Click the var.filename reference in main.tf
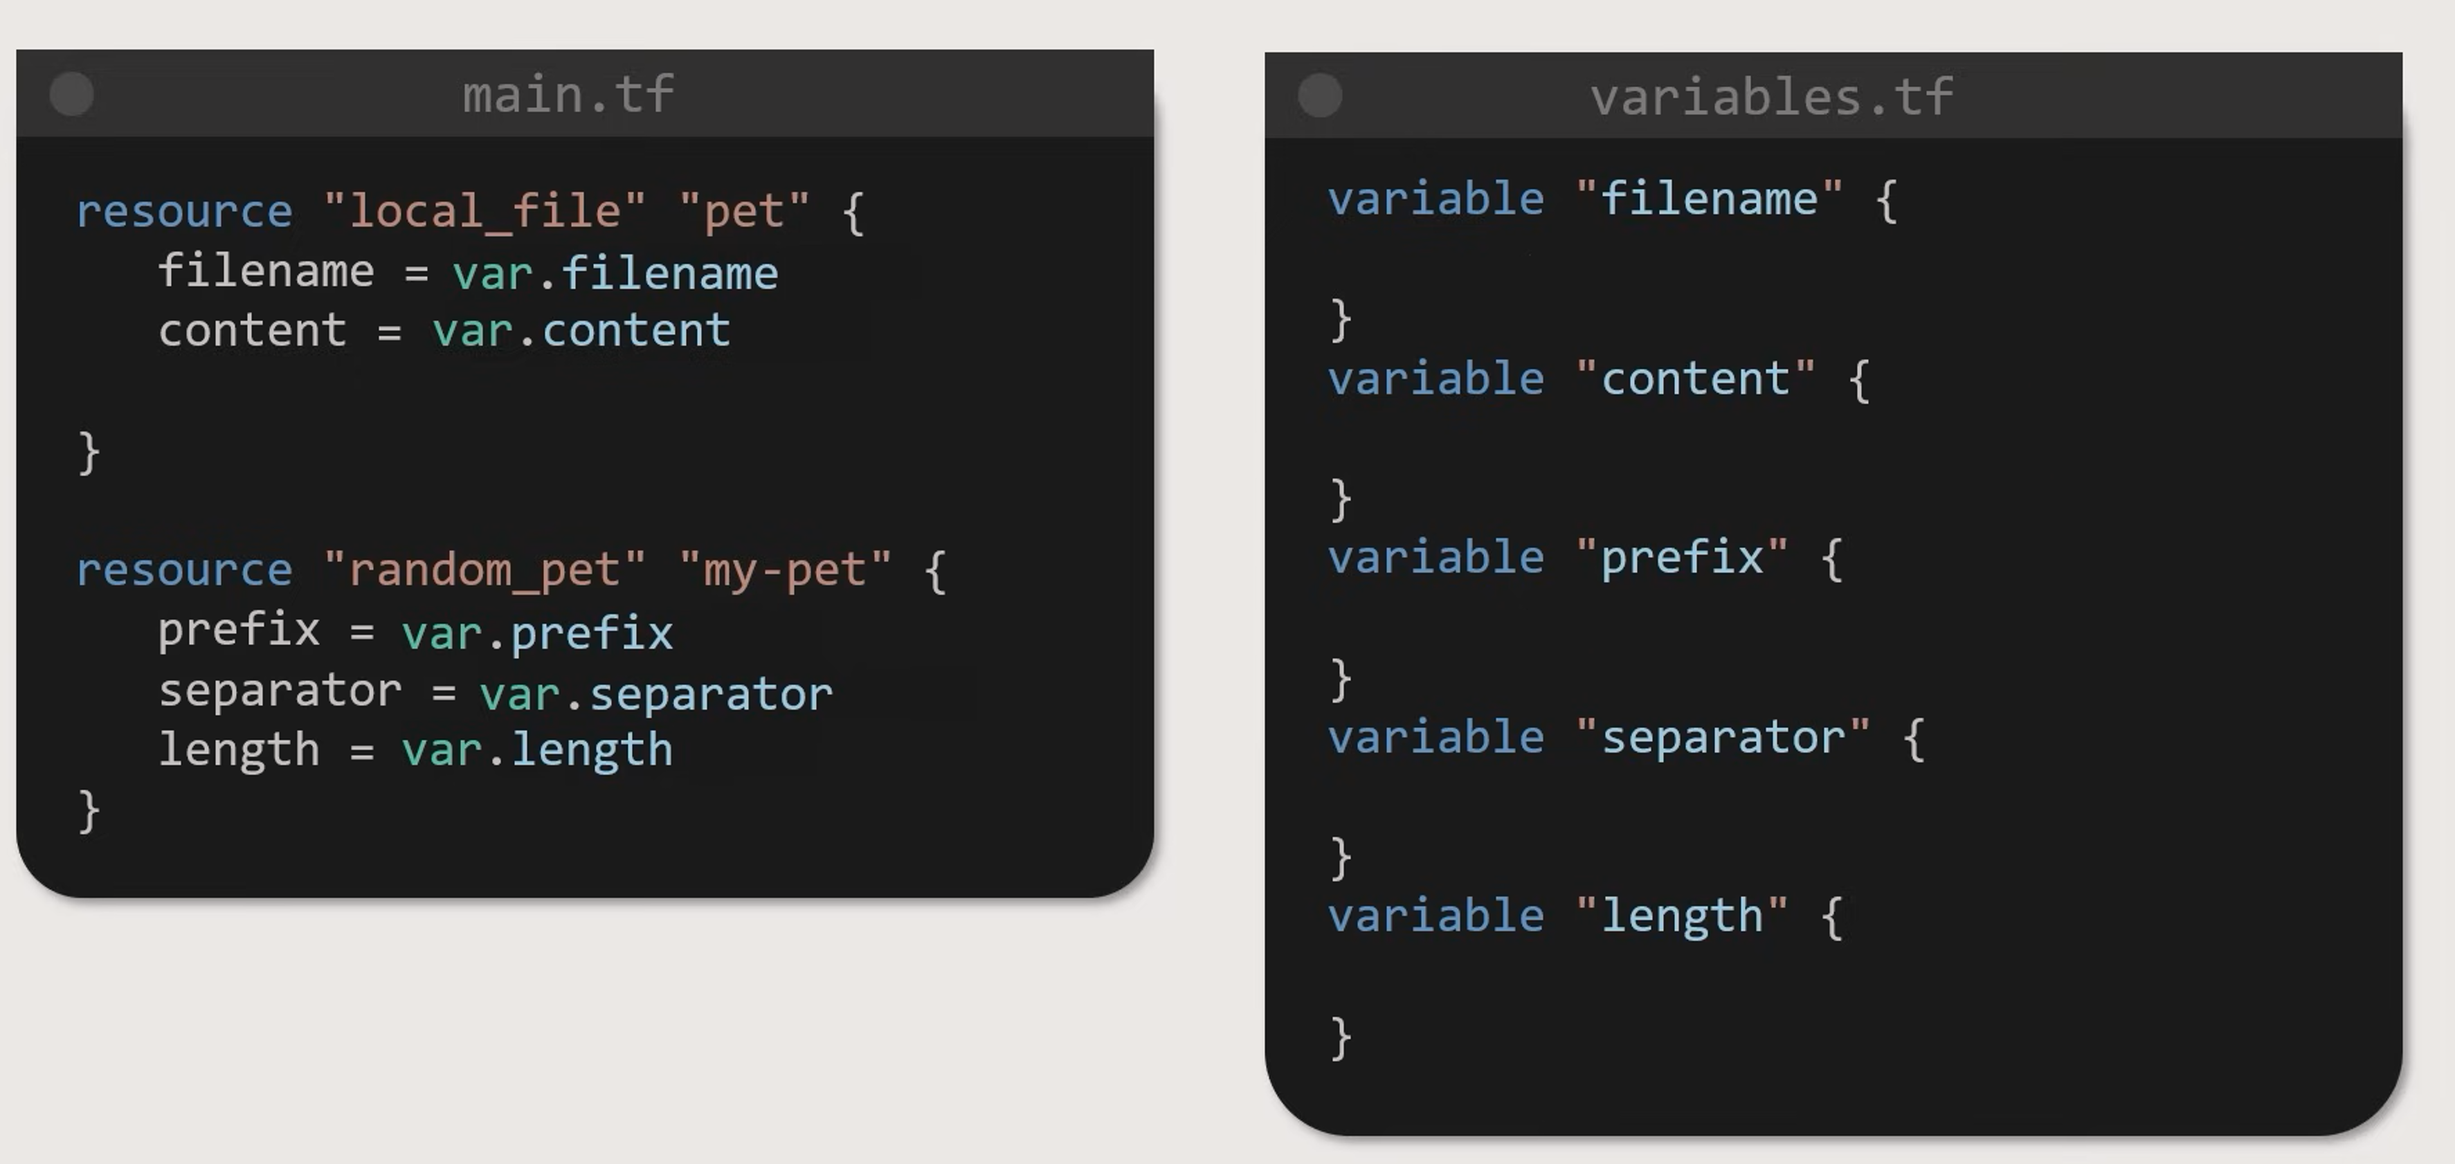Viewport: 2455px width, 1164px height. click(615, 273)
